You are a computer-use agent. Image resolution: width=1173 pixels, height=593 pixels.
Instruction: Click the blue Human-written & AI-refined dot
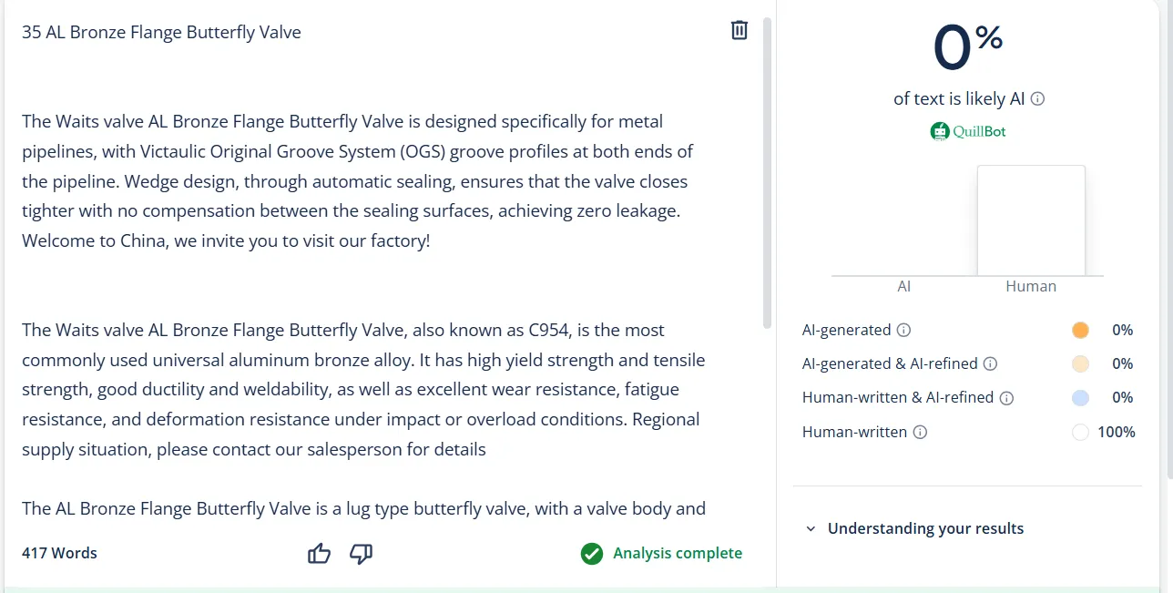(x=1080, y=398)
